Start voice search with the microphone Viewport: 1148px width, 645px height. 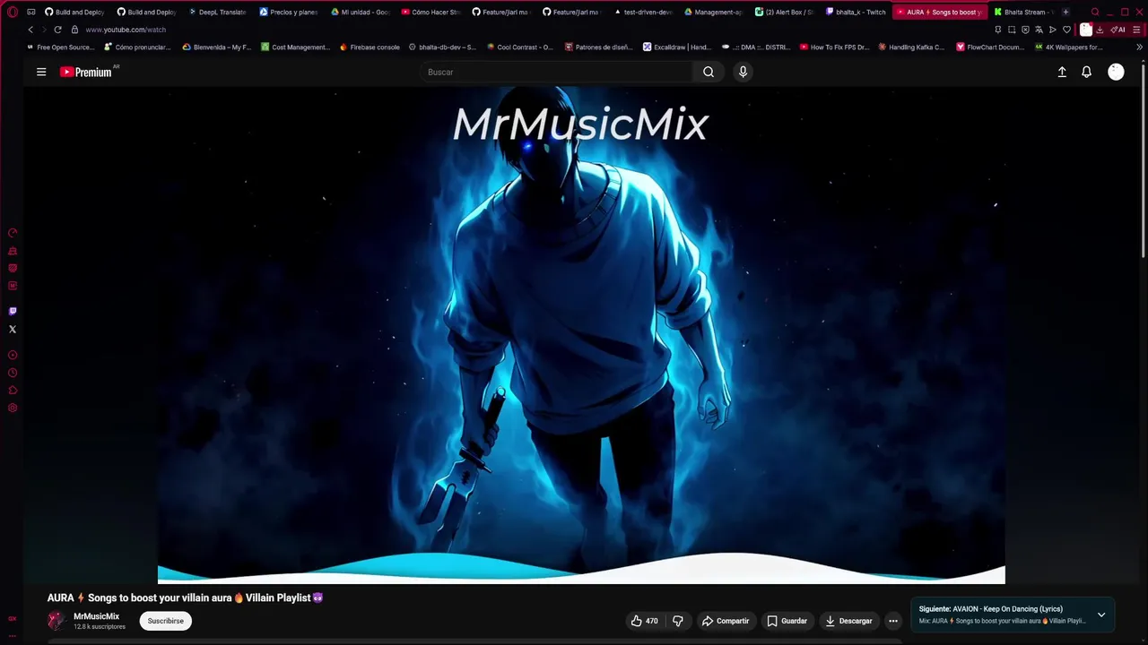(743, 72)
